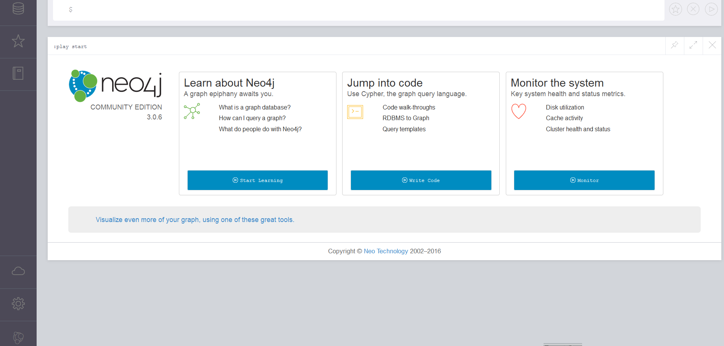Open browser settings gear icon
Image resolution: width=724 pixels, height=346 pixels.
click(18, 304)
